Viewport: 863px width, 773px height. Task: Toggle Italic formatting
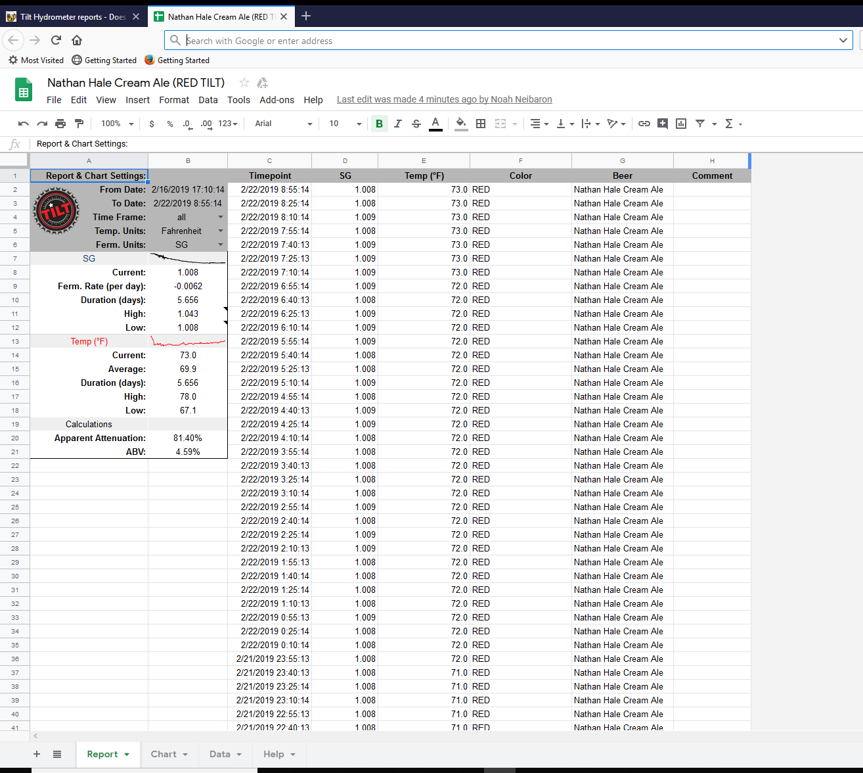[x=397, y=124]
